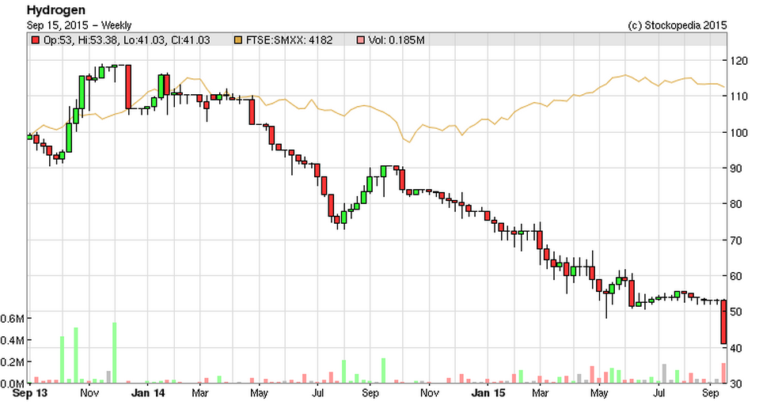The image size is (759, 416).
Task: Click the 'Sep 15, 2015 – Weekly' subtitle
Action: click(79, 25)
